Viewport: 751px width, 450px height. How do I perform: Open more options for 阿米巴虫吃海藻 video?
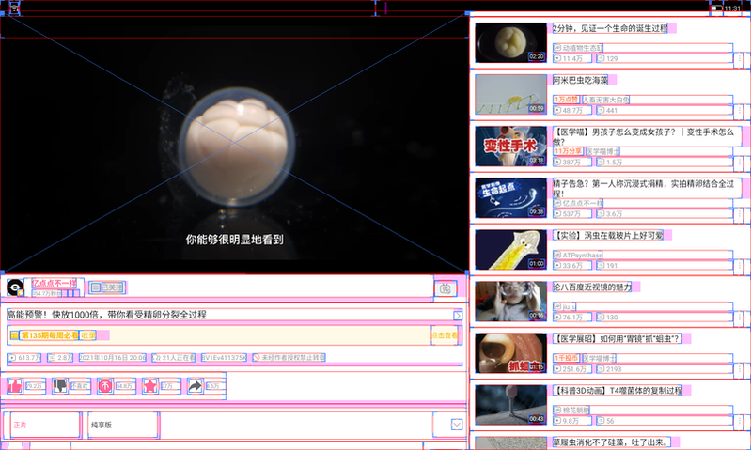click(x=738, y=110)
